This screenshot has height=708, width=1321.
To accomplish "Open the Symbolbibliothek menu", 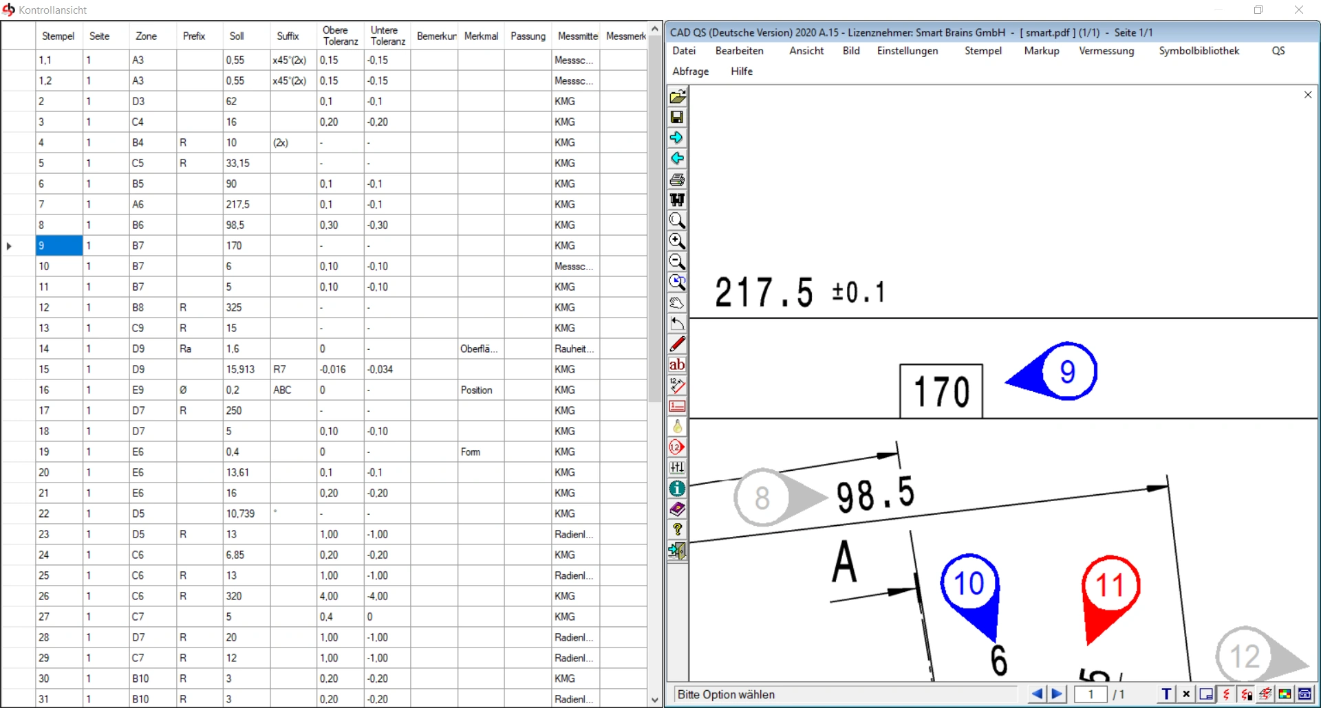I will [1199, 51].
